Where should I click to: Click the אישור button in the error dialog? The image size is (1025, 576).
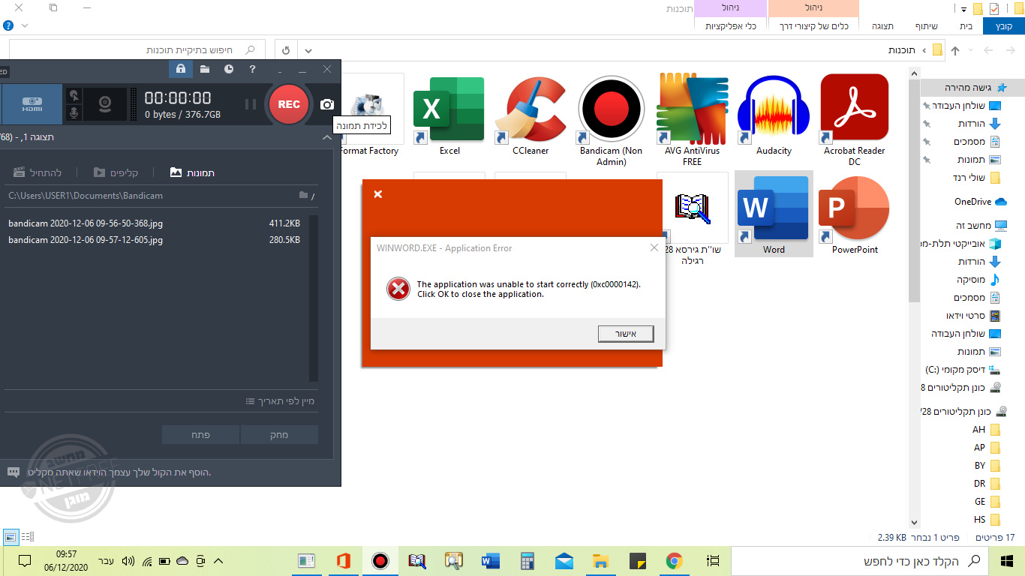point(626,334)
